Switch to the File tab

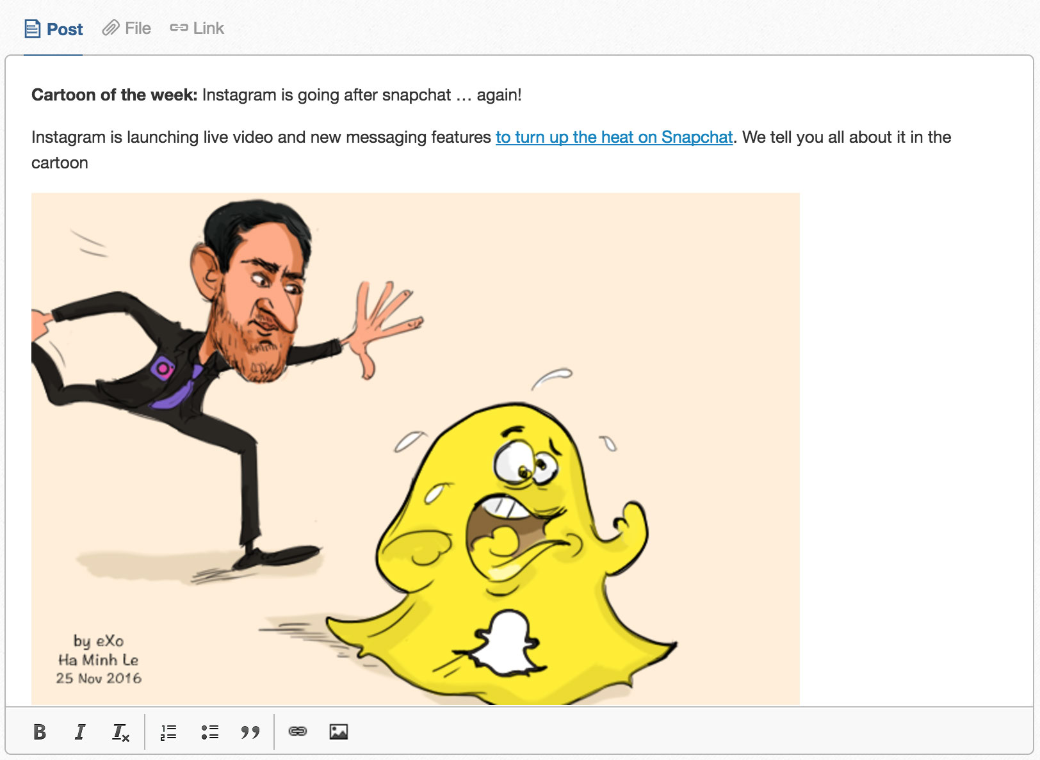coord(138,29)
